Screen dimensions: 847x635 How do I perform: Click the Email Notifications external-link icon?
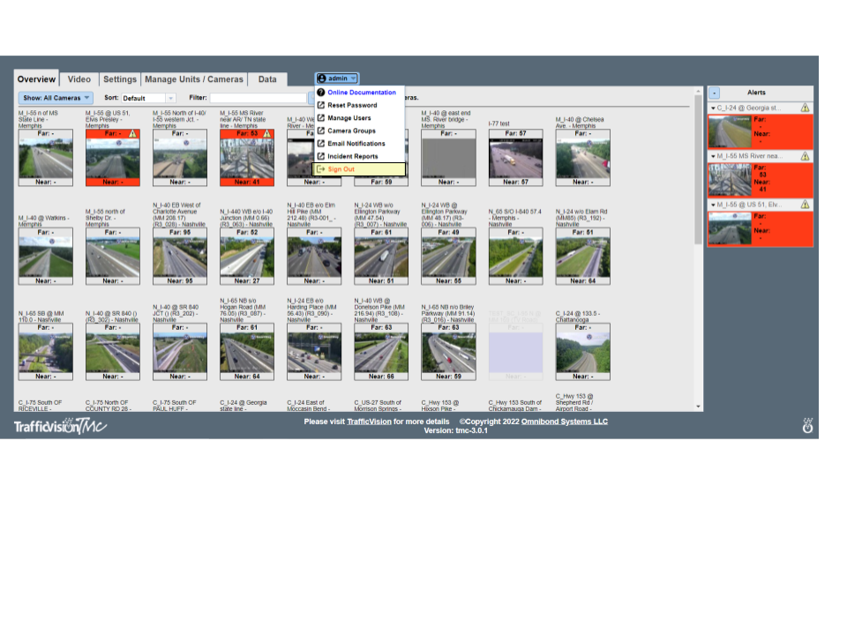(x=321, y=143)
